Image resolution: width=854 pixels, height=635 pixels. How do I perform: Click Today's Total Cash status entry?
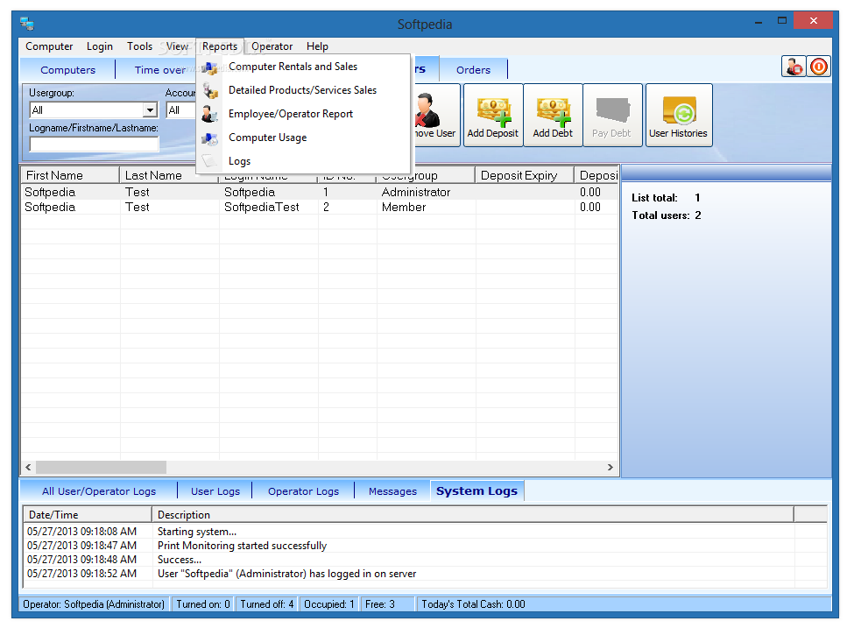click(x=473, y=604)
